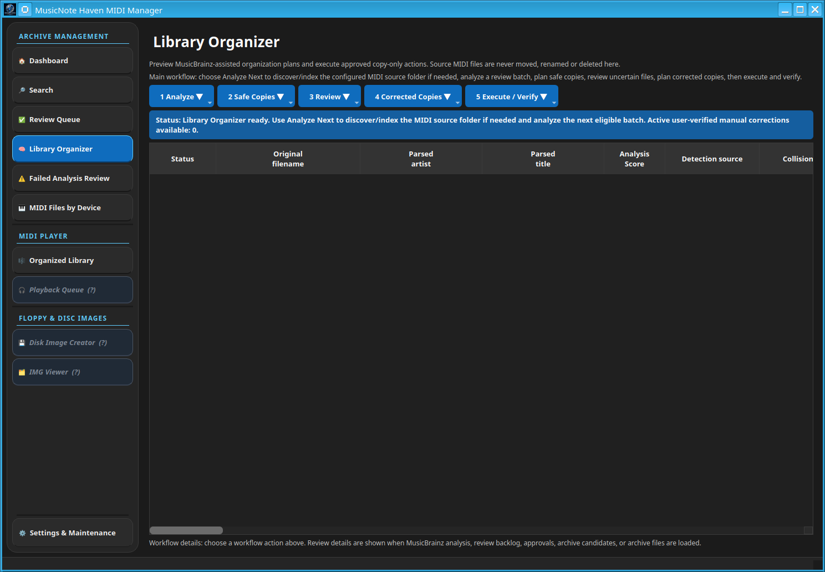Click the Review Queue checkmark icon
The width and height of the screenshot is (825, 572).
[22, 120]
